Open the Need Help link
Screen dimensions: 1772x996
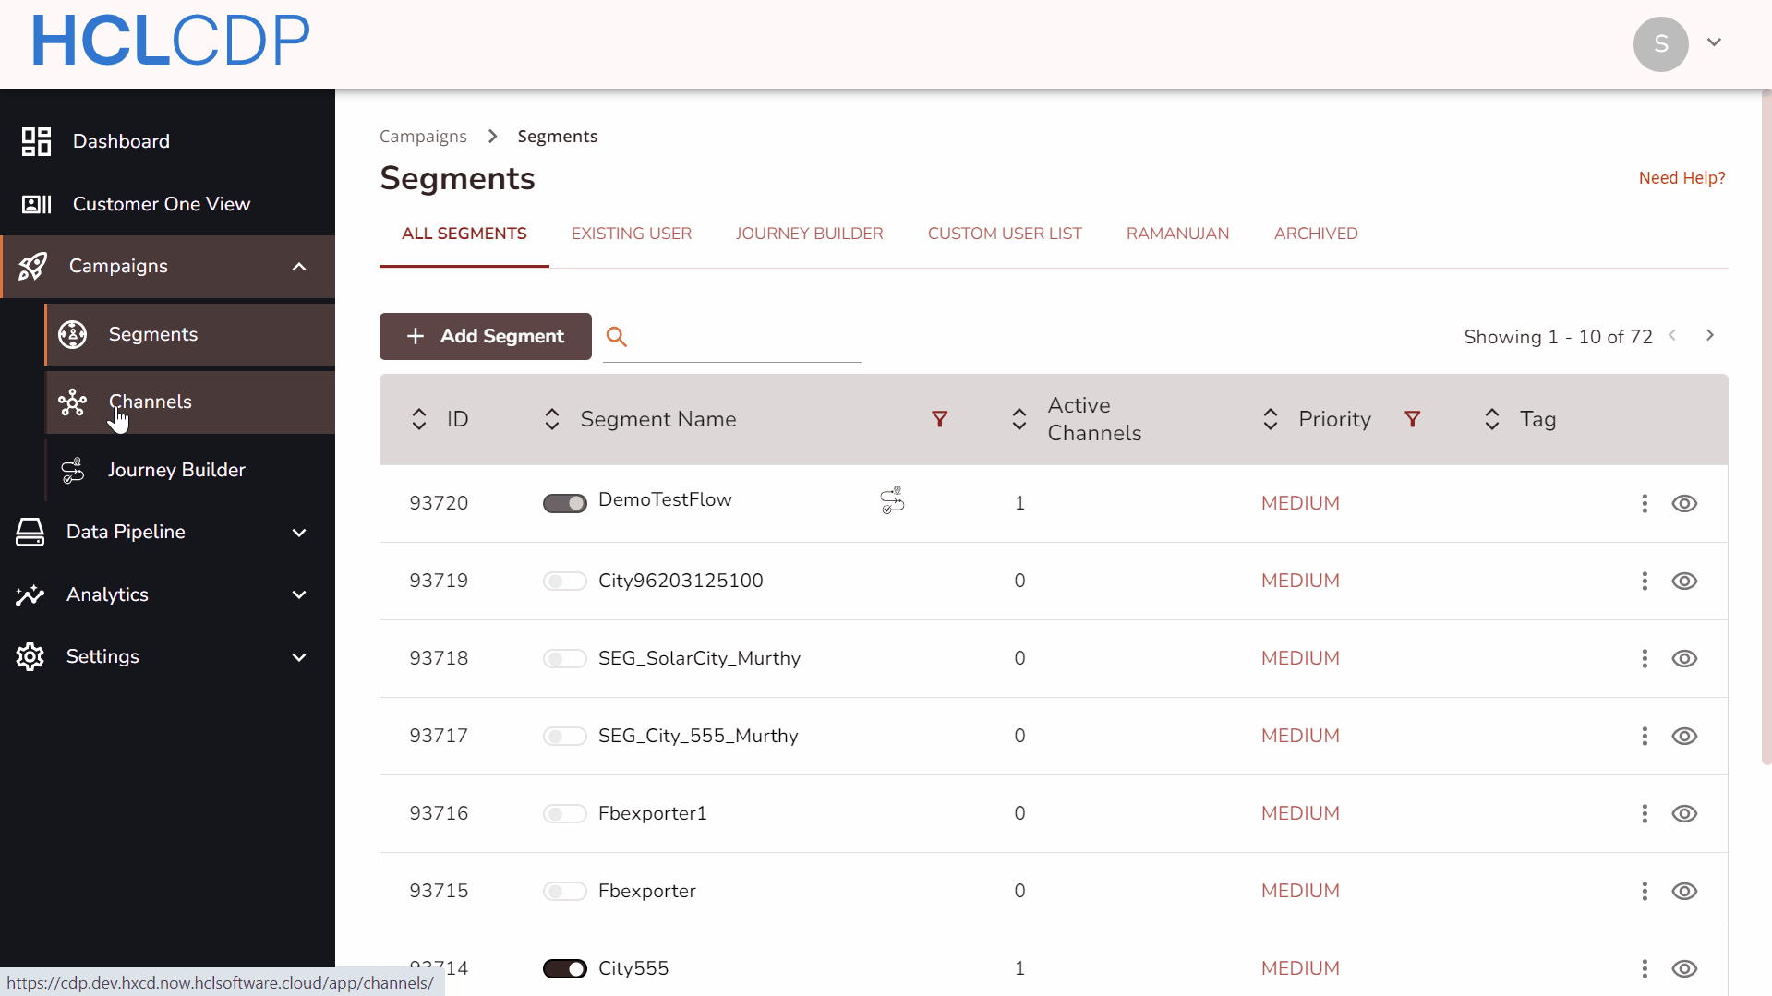click(x=1682, y=177)
